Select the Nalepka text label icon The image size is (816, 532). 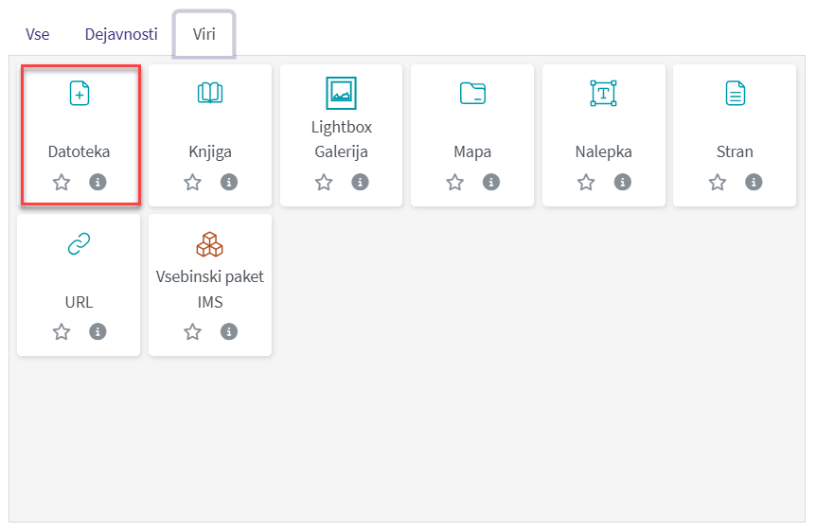603,93
